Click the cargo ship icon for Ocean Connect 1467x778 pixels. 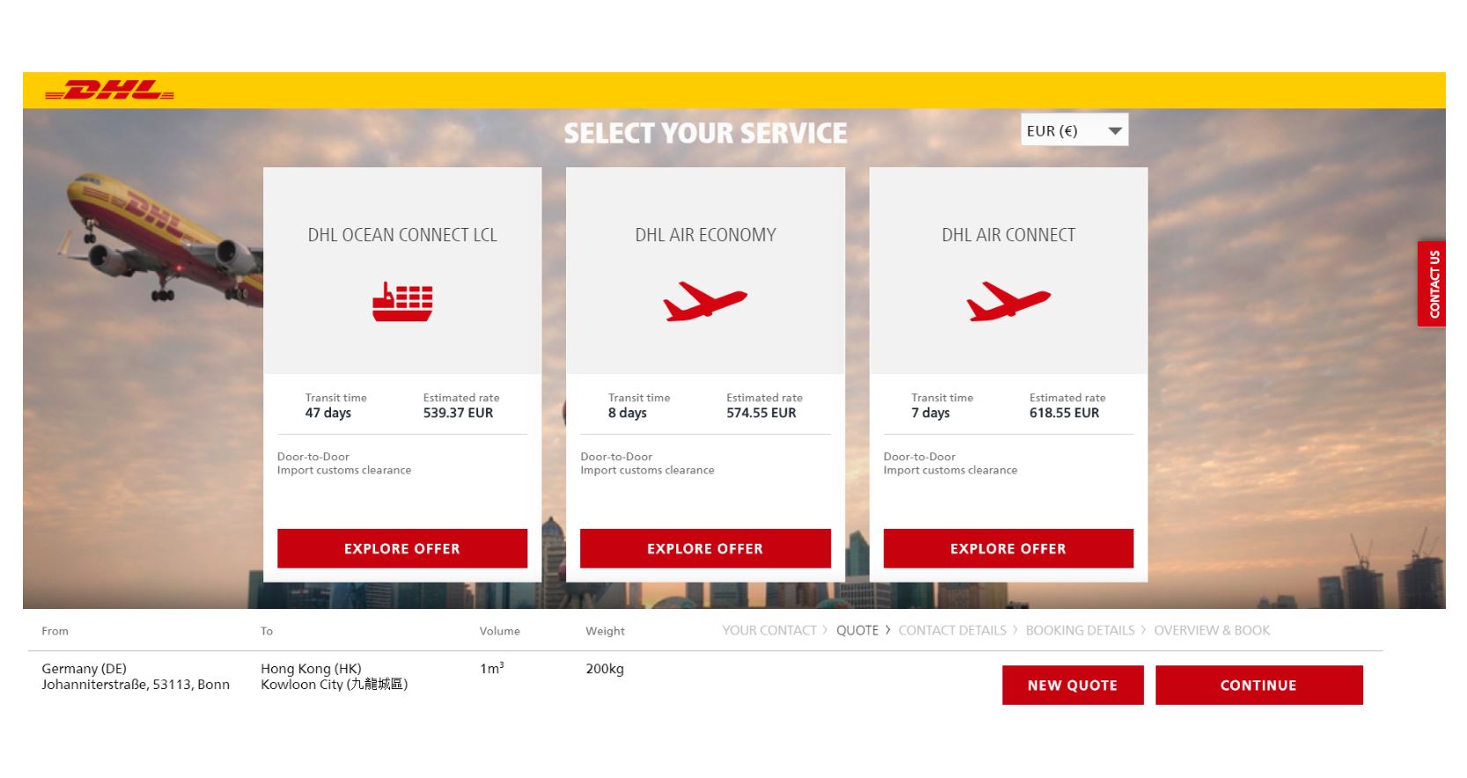402,302
